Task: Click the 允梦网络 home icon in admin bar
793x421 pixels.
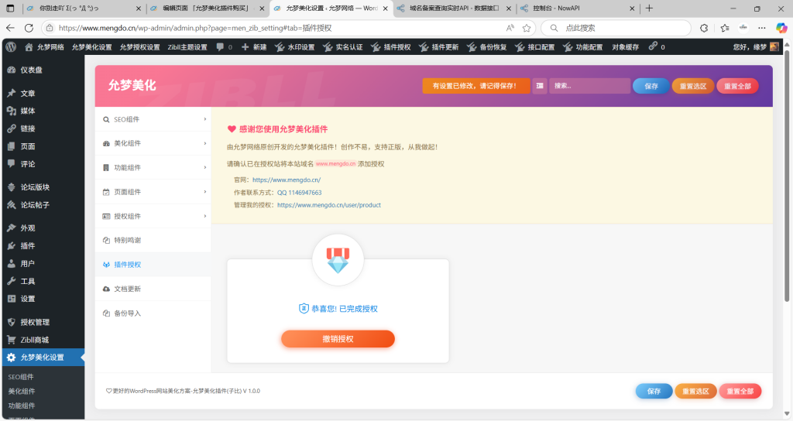Action: click(29, 47)
